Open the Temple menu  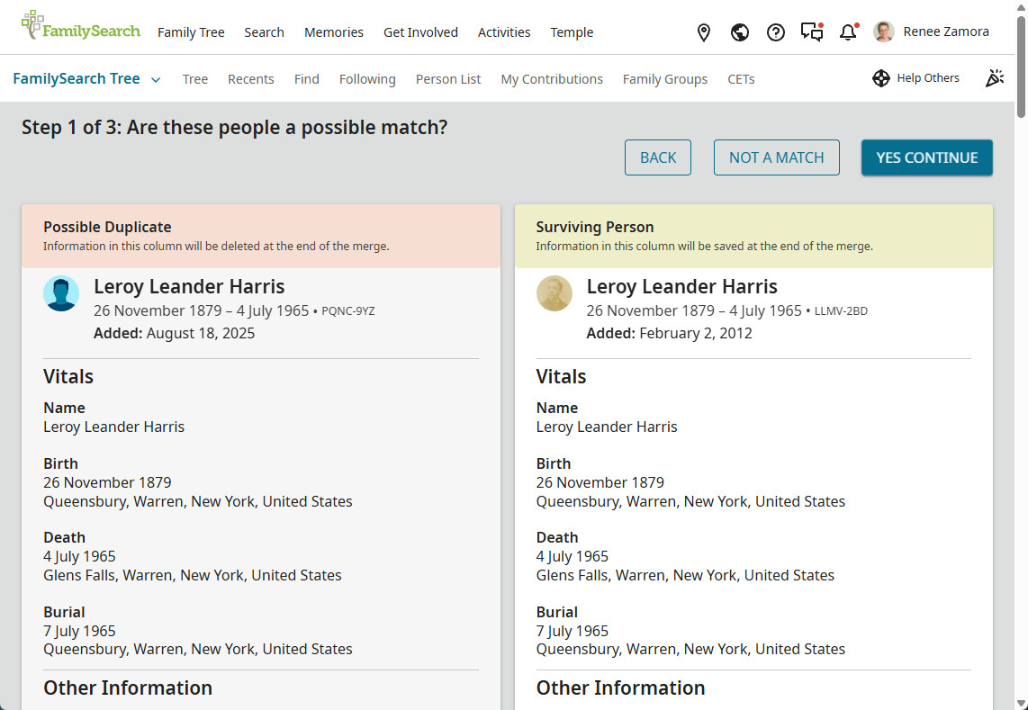[x=572, y=32]
